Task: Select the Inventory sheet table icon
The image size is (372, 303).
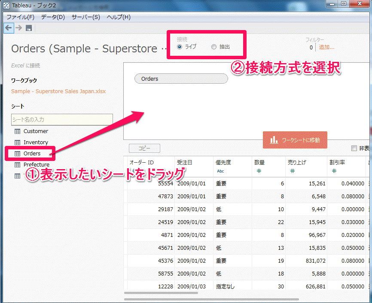Action: click(x=17, y=142)
